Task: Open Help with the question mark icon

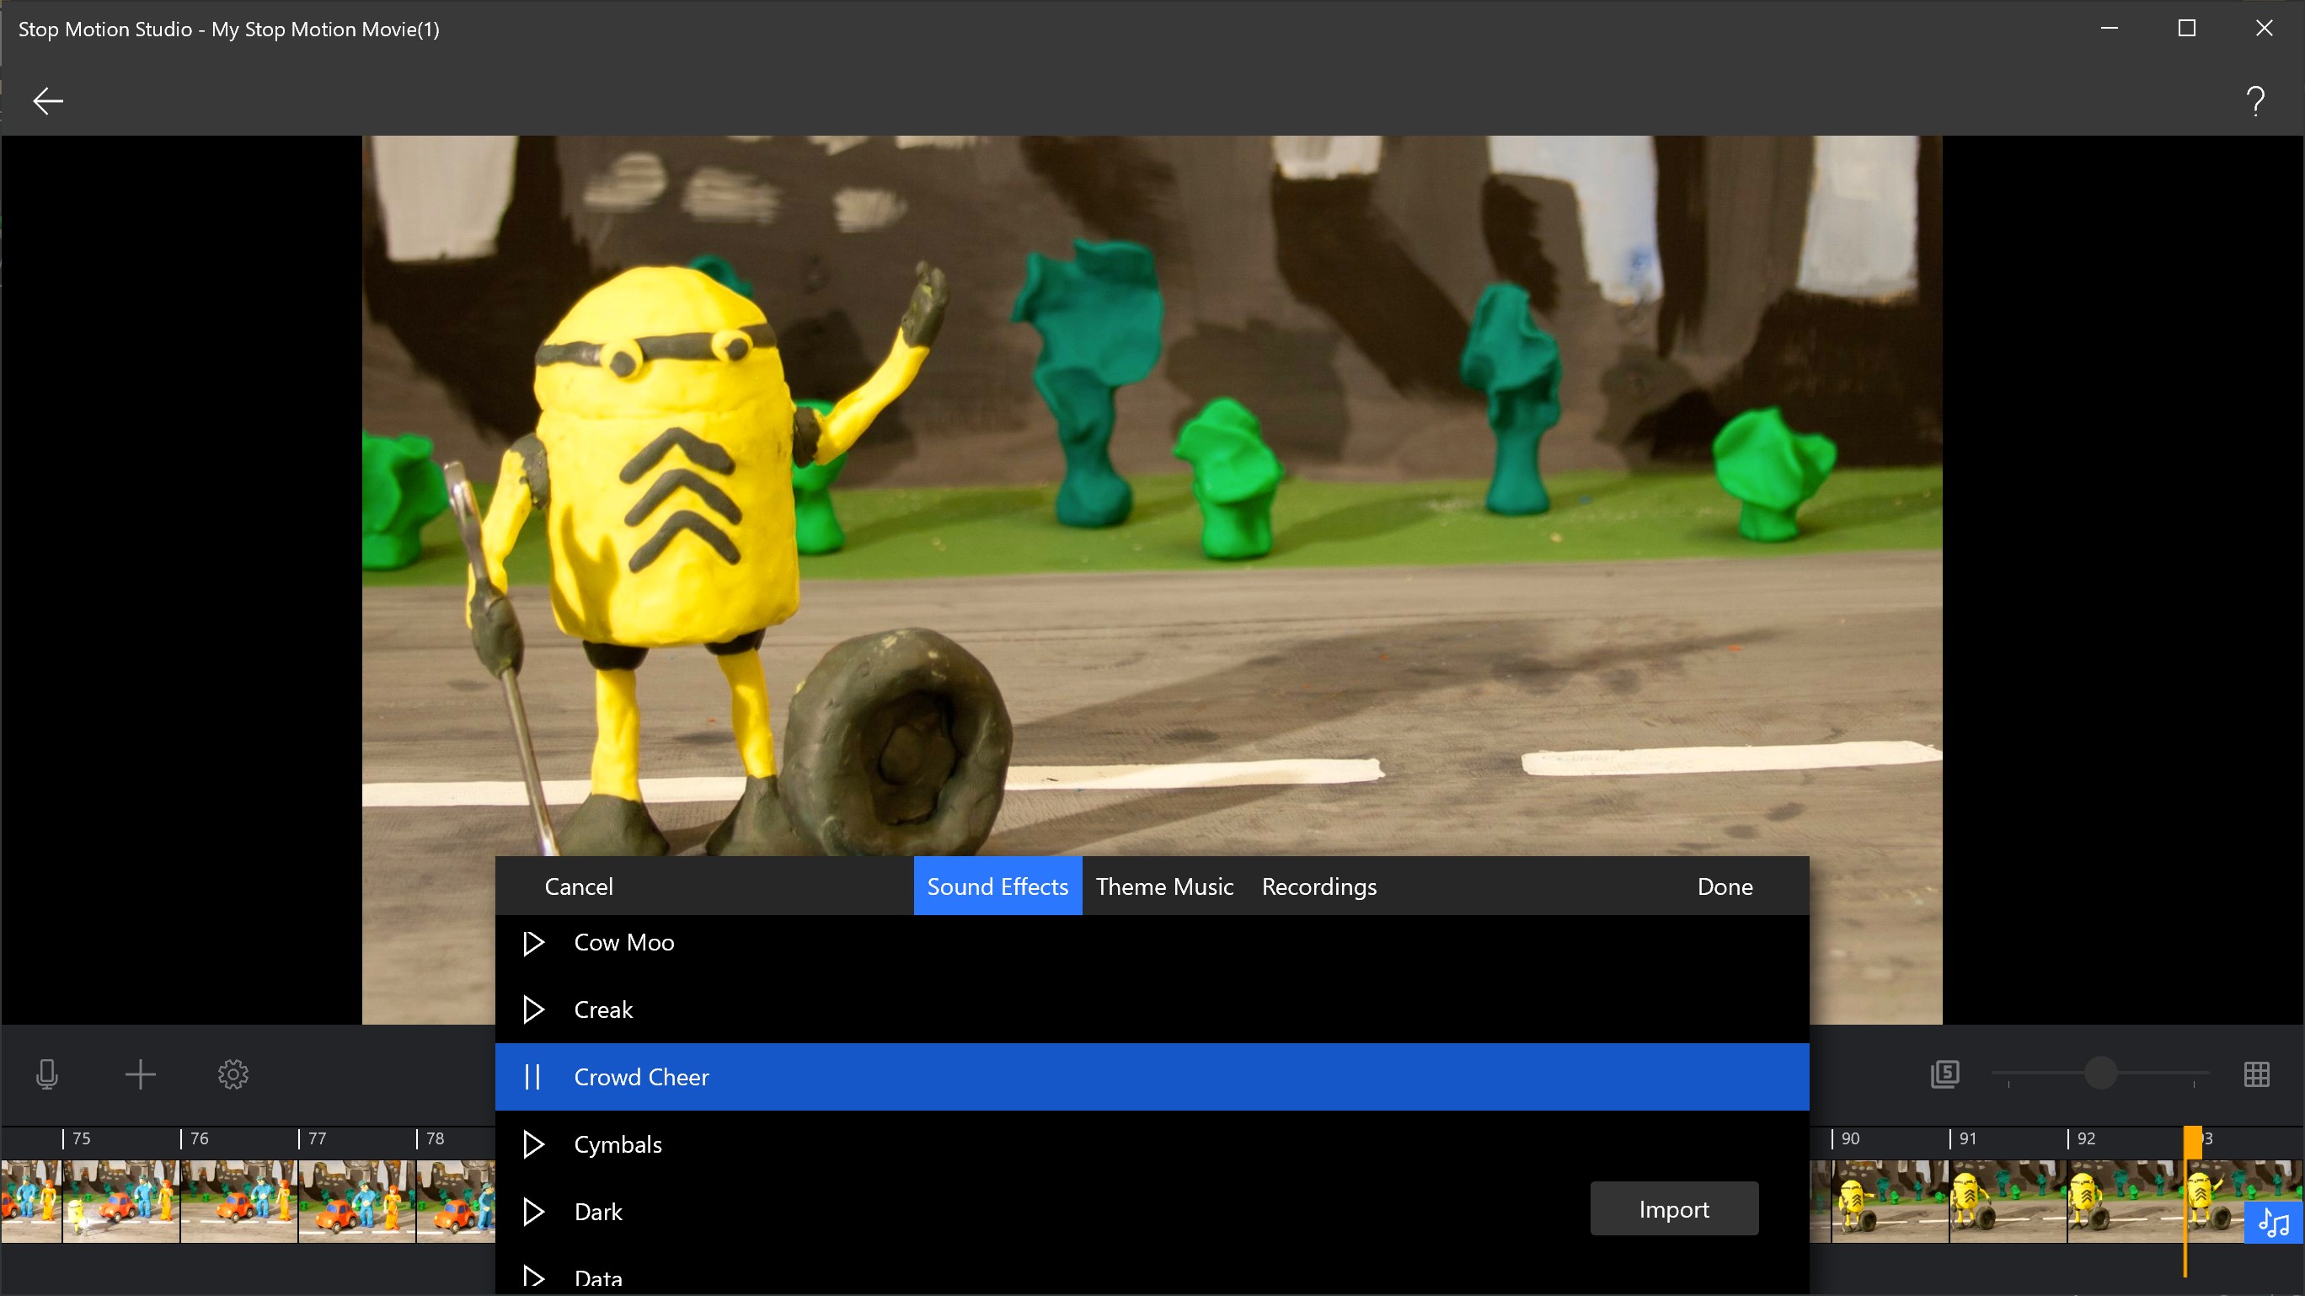Action: [x=2255, y=100]
